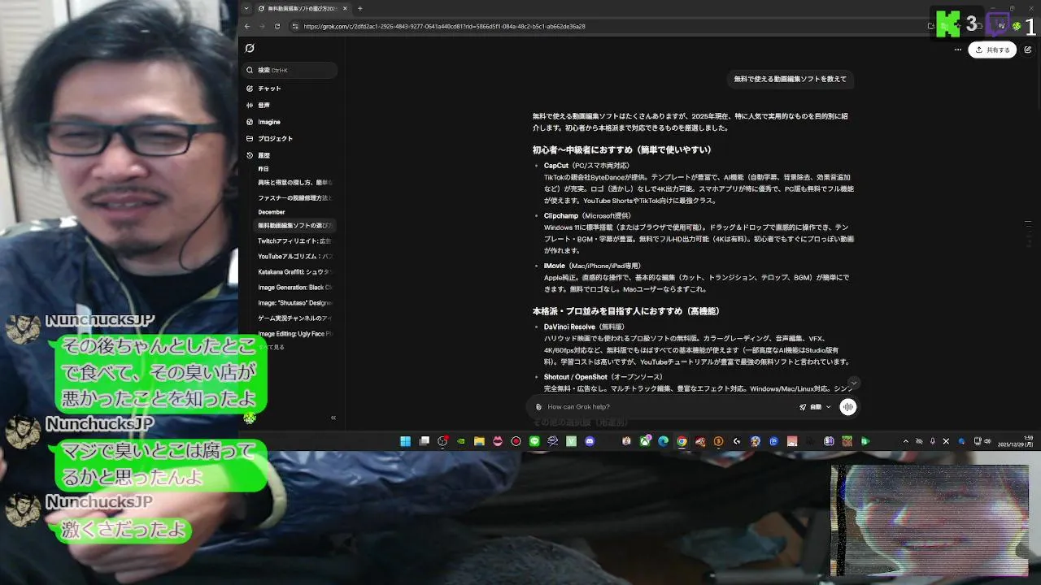Open Discord from the taskbar
Image resolution: width=1041 pixels, height=585 pixels.
(590, 441)
